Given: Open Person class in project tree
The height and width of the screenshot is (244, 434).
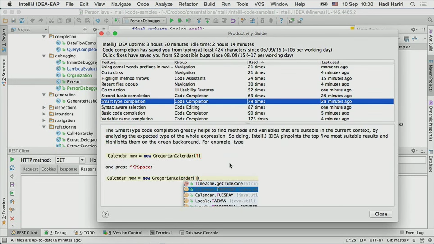Looking at the screenshot, I should (x=73, y=82).
